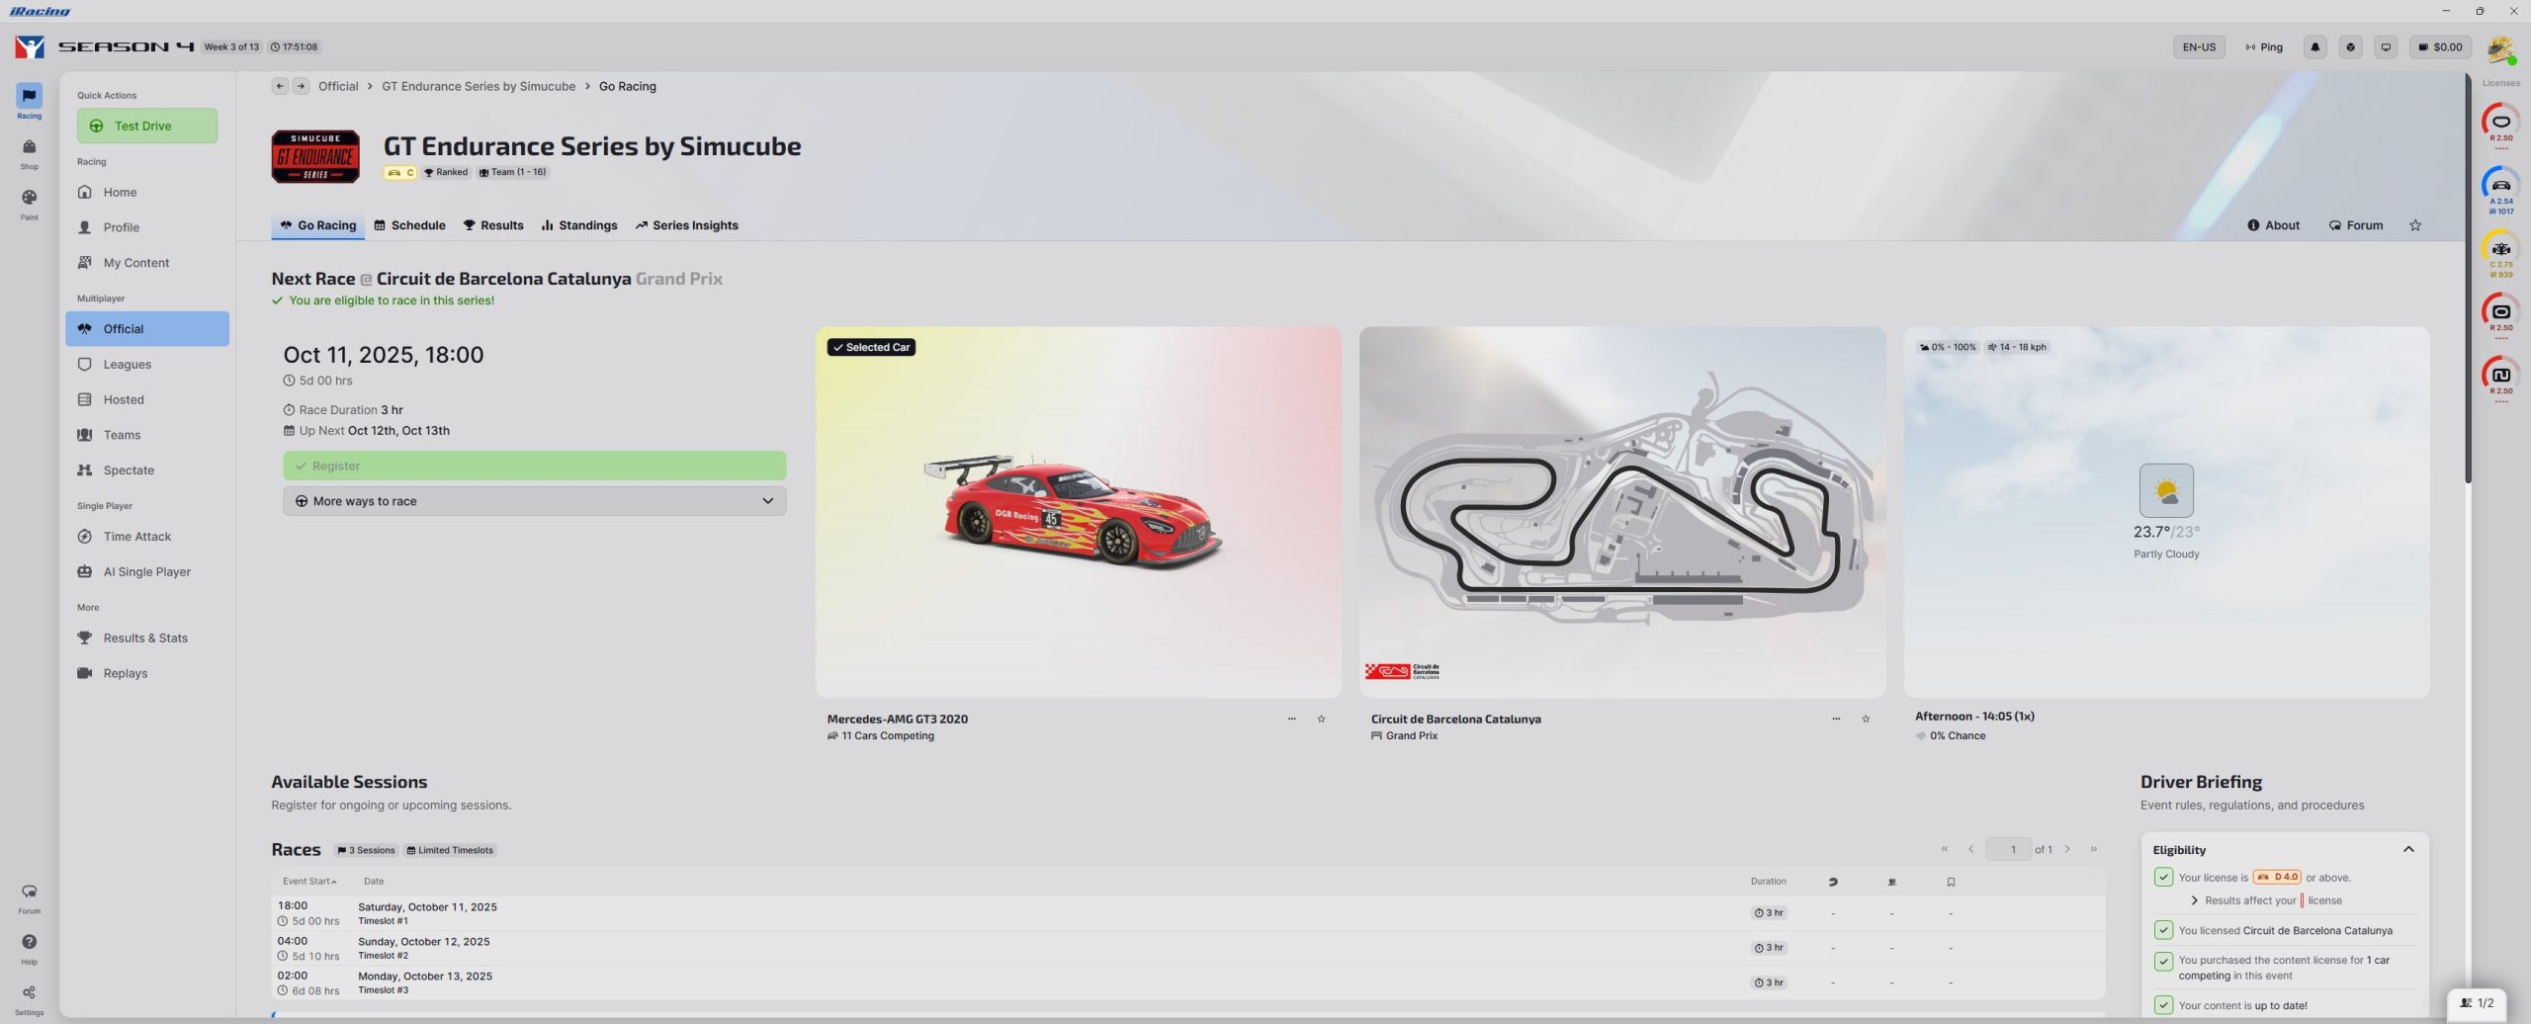Open the Standings tab
The width and height of the screenshot is (2531, 1024).
coord(579,225)
